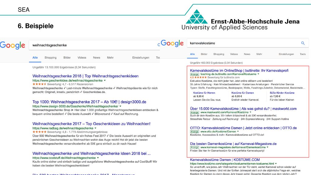The image size is (311, 175).
Task: Open the 'Über 15.000 Karnevalskostüme' maskworld.com ad
Action: tap(243, 108)
